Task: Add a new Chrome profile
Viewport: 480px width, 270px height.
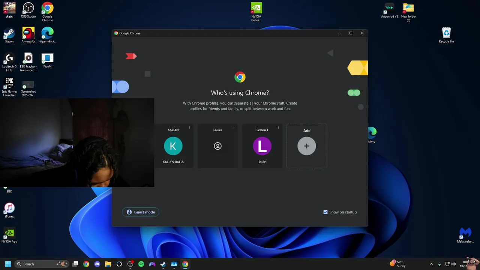Action: point(307,146)
